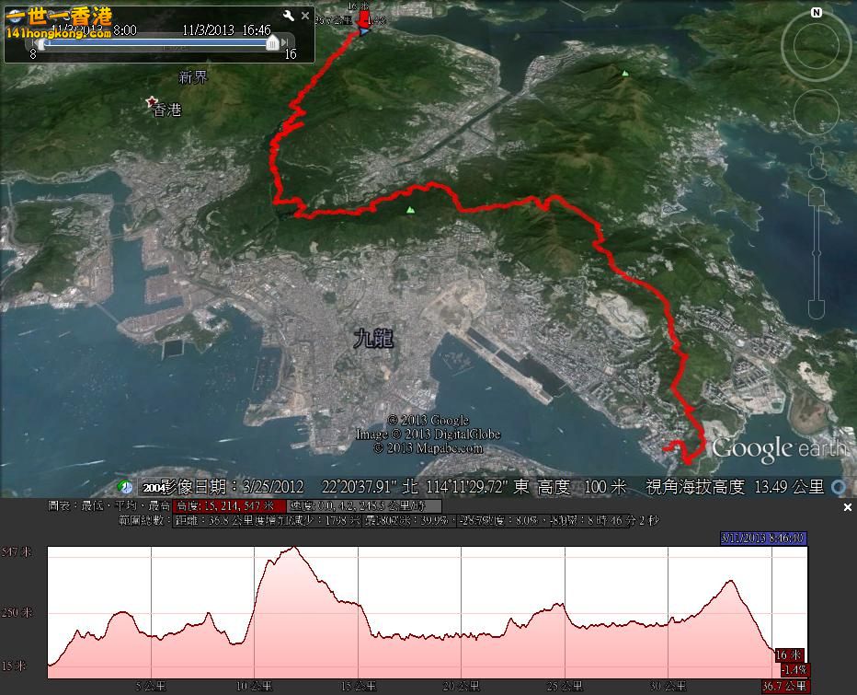Zoom in using top of zoom slider

tap(816, 196)
